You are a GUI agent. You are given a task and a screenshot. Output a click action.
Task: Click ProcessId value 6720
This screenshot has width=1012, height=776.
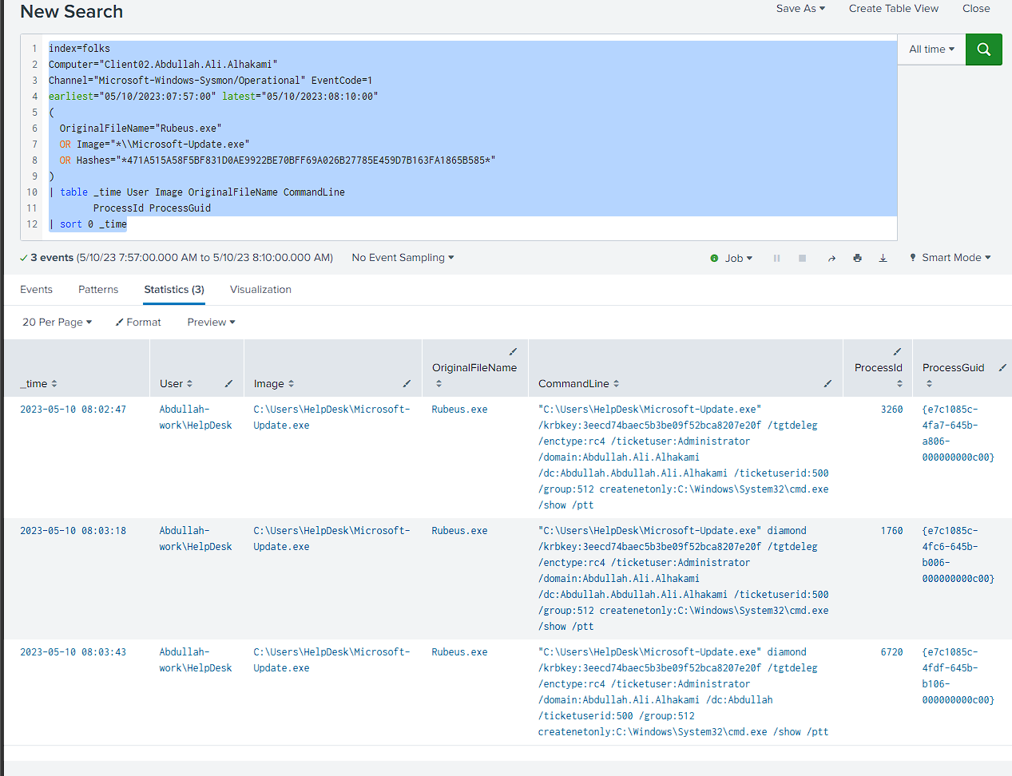[x=891, y=652]
